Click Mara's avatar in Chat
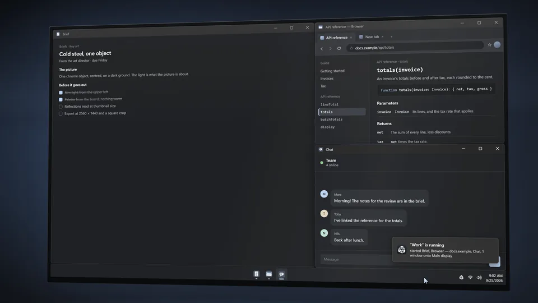Image resolution: width=538 pixels, height=303 pixels. [324, 194]
